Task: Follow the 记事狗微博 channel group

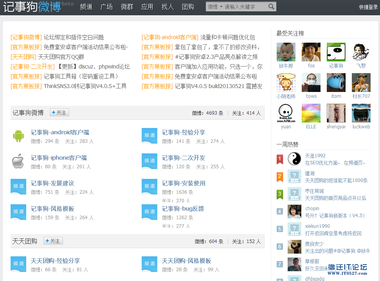Action: pyautogui.click(x=59, y=112)
